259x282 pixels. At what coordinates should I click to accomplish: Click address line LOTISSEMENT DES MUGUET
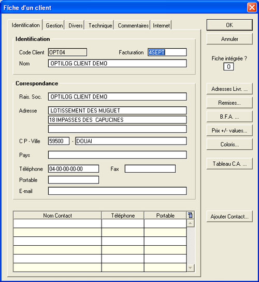click(x=118, y=110)
